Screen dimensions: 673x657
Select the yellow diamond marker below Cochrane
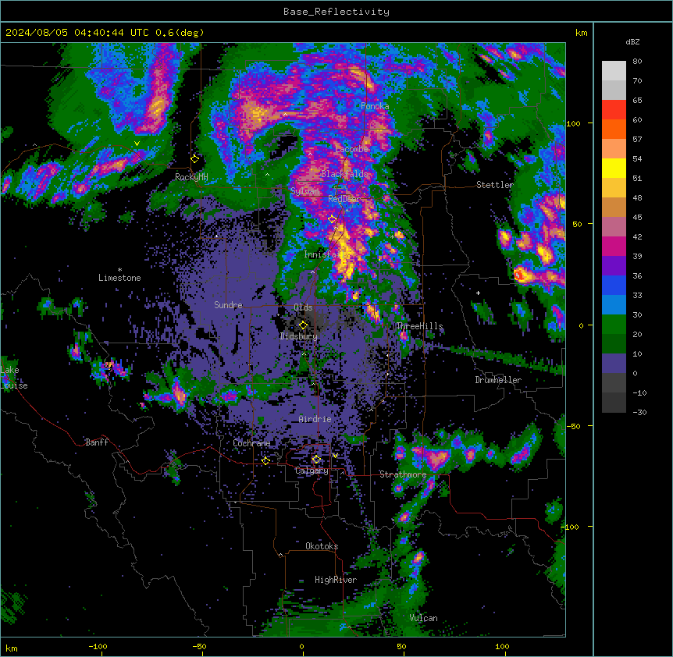pos(265,460)
